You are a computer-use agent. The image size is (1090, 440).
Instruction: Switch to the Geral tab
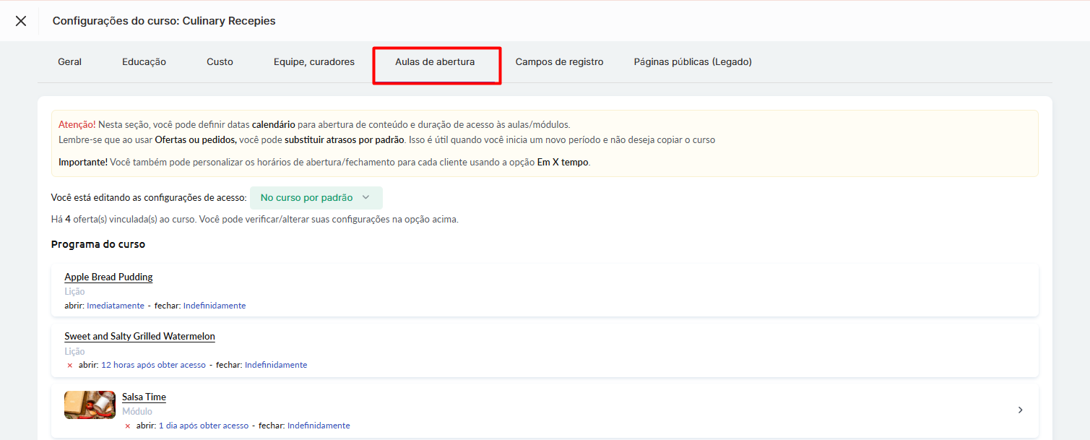point(70,62)
